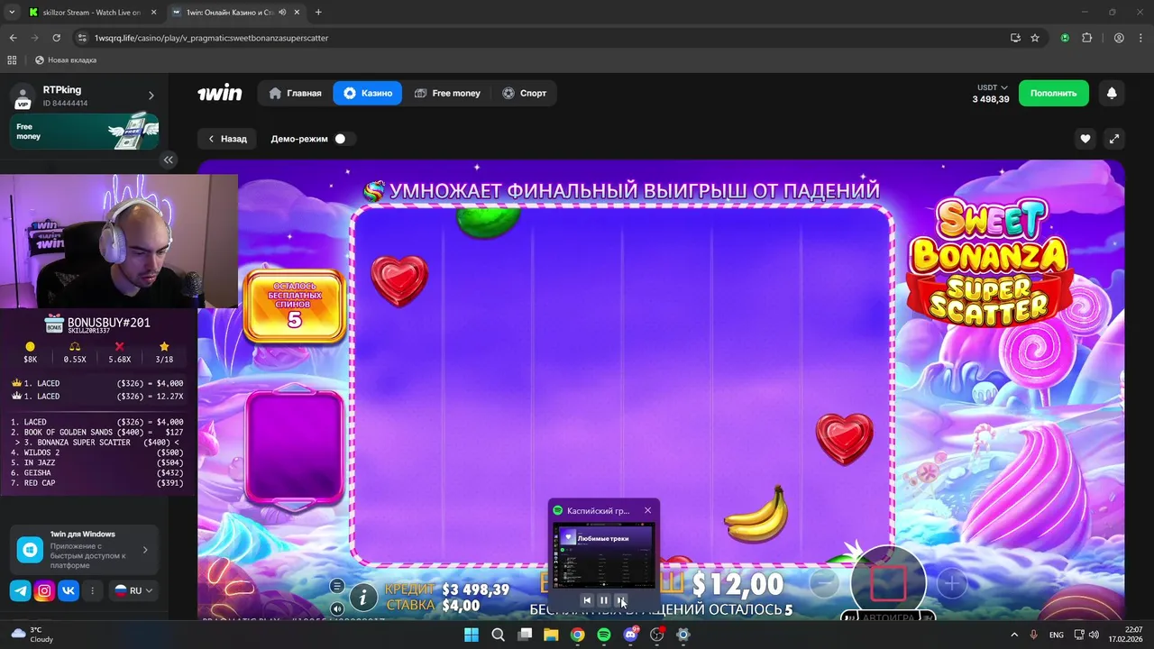1154x649 pixels.
Task: Mute the slot game sound icon
Action: click(x=337, y=608)
